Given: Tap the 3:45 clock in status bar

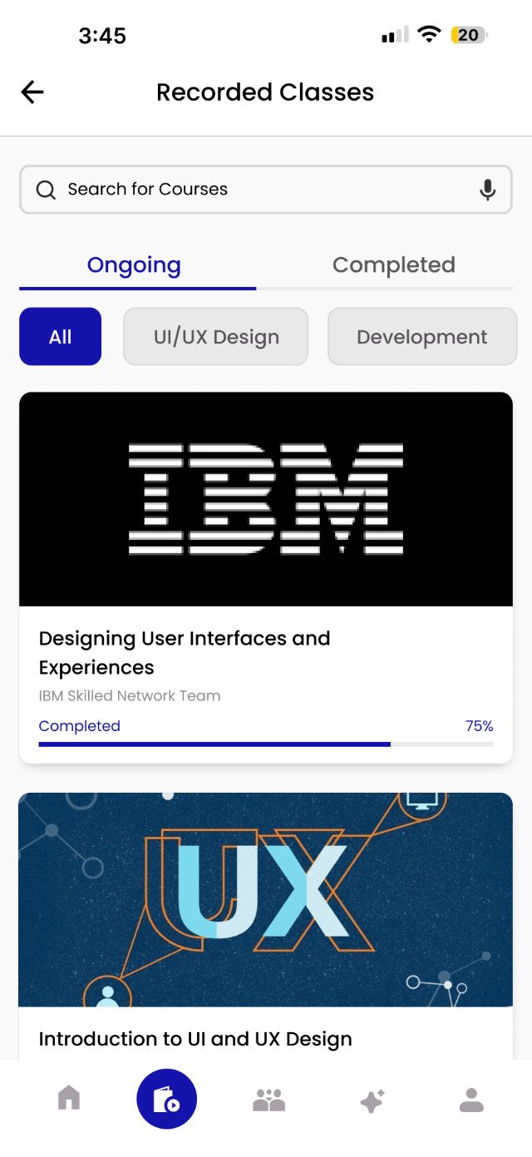Looking at the screenshot, I should [102, 35].
